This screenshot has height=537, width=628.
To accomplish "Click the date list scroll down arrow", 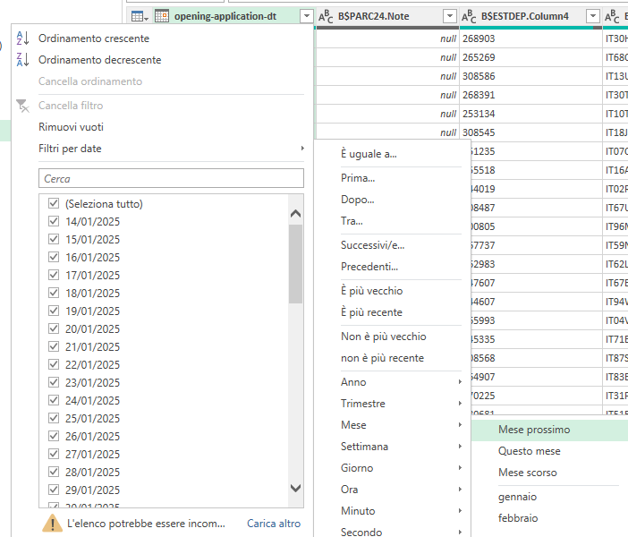I will 295,488.
